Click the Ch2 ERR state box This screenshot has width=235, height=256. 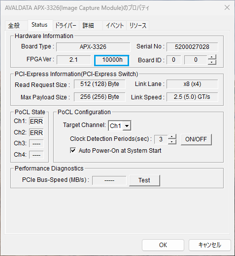pyautogui.click(x=36, y=133)
